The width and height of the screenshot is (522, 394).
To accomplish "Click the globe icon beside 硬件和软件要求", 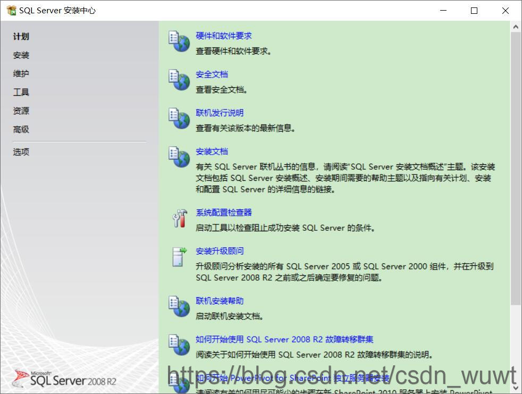I will click(179, 41).
